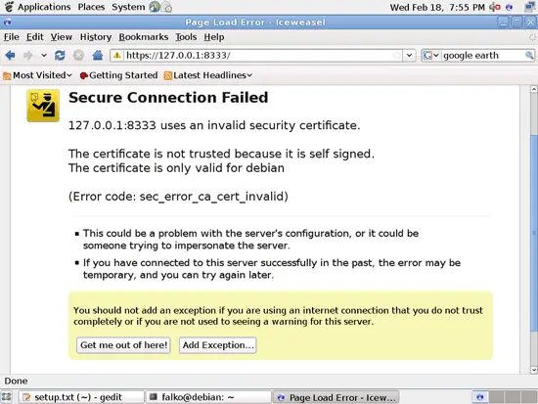Expand the back/forward history dropdown arrow

pos(44,55)
